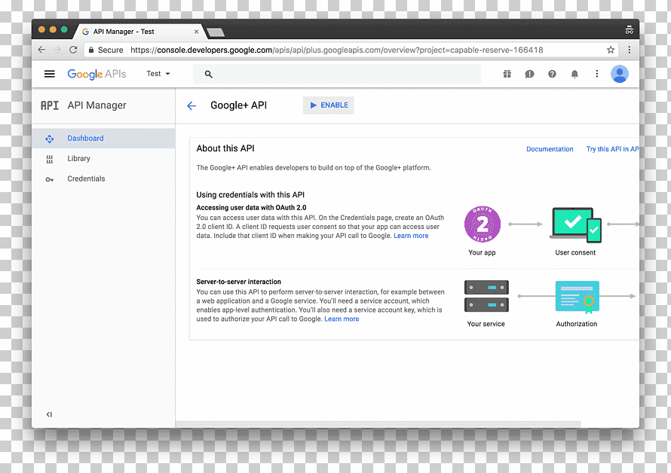
Task: Open Chrome's three-dot browser menu
Action: coord(629,50)
